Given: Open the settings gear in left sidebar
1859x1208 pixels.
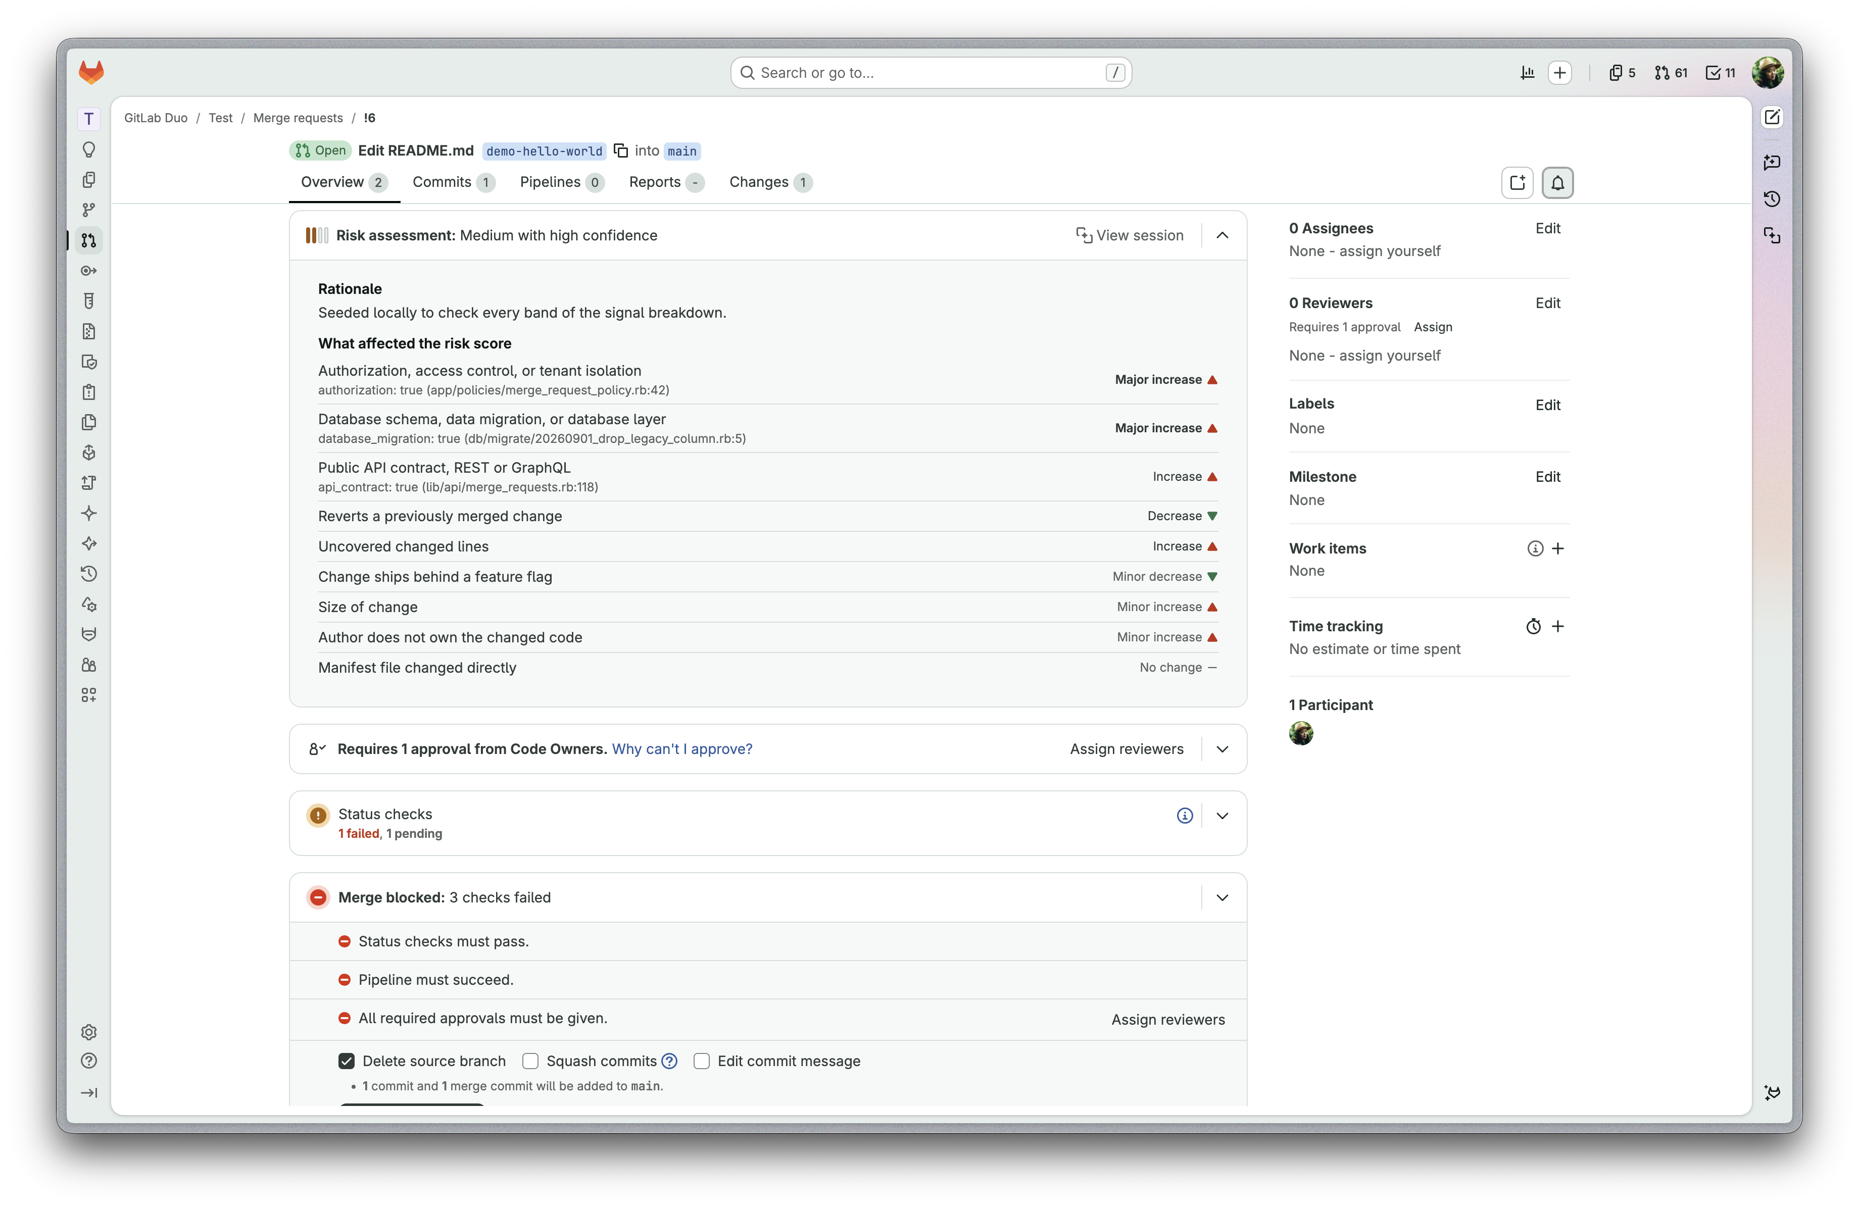Looking at the screenshot, I should pos(89,1032).
